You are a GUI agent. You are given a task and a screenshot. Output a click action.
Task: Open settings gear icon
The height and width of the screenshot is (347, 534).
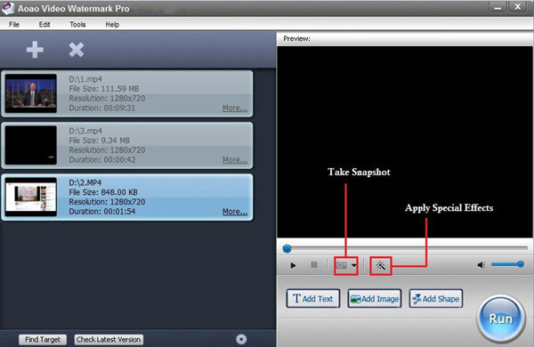pyautogui.click(x=241, y=339)
